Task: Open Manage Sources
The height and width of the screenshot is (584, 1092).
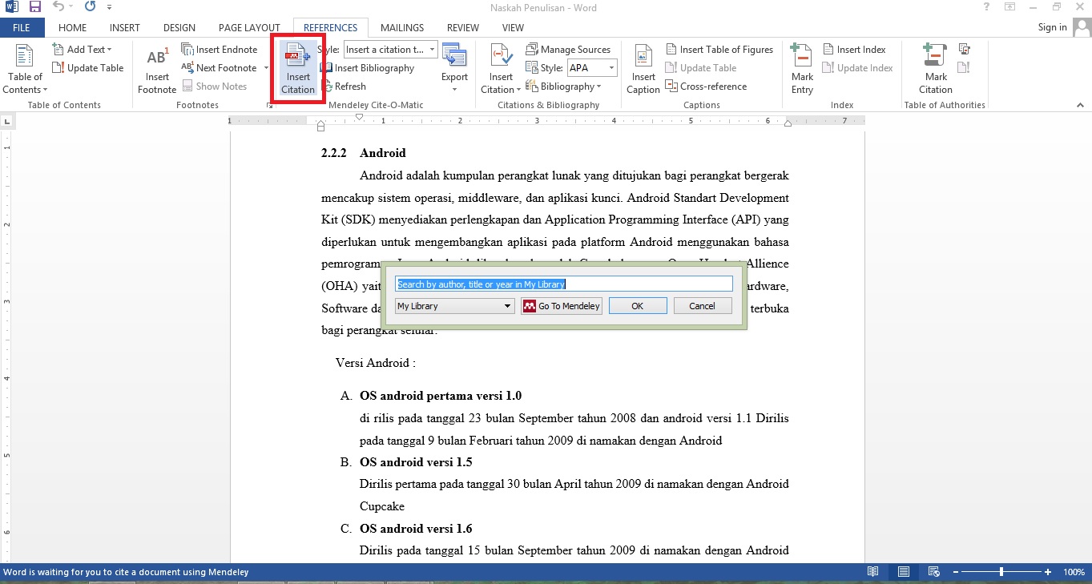Action: point(568,50)
